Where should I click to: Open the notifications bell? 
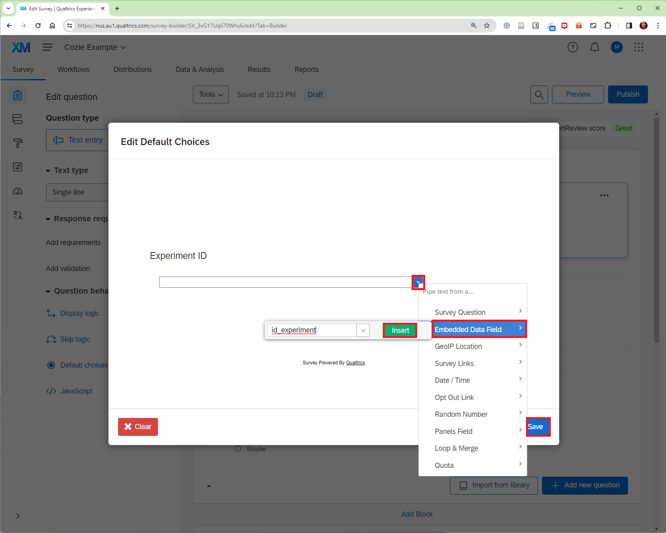[x=594, y=48]
